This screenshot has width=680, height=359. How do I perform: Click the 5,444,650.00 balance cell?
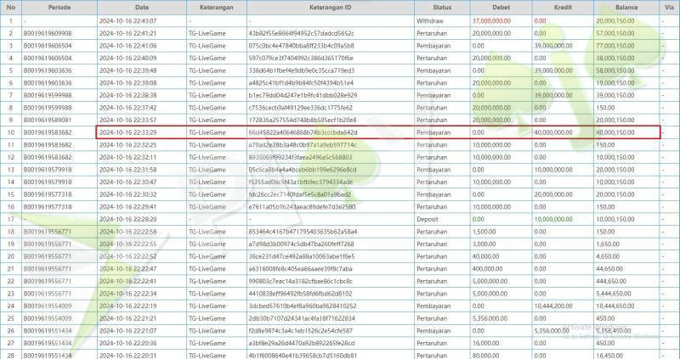point(620,293)
